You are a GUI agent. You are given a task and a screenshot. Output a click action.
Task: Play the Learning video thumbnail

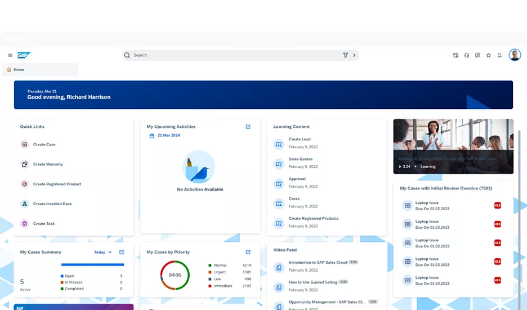(453, 147)
